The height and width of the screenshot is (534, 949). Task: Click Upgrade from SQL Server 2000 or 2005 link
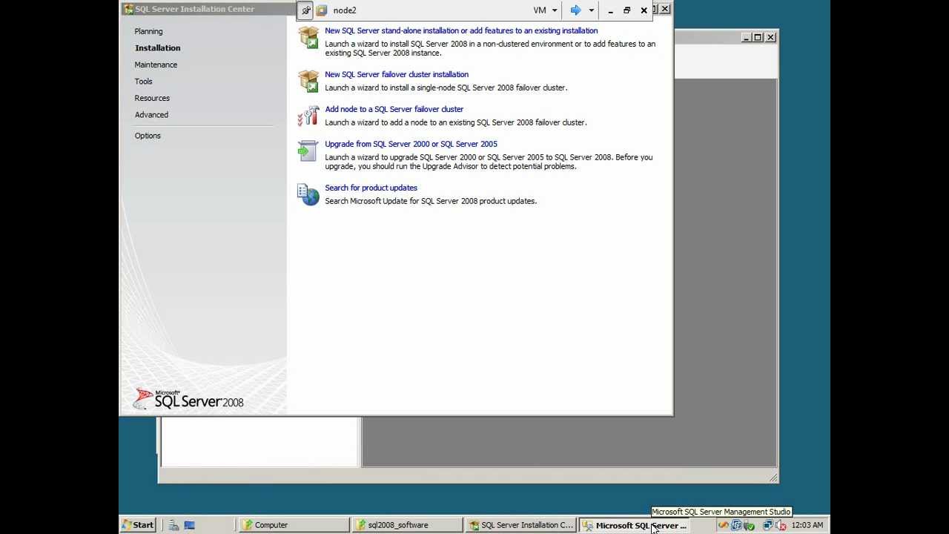click(x=411, y=144)
